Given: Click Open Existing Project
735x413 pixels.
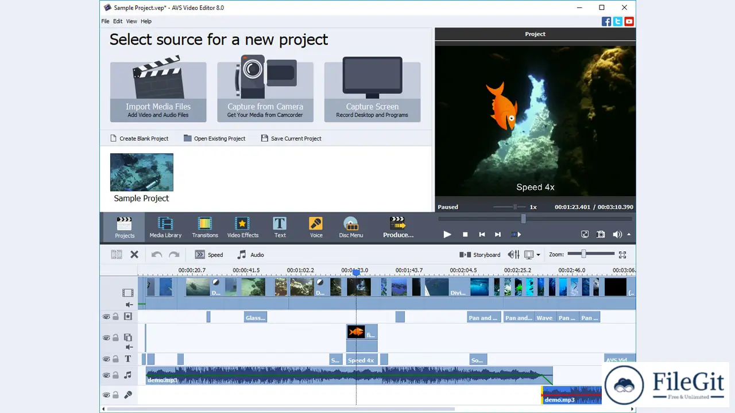Looking at the screenshot, I should pyautogui.click(x=215, y=138).
